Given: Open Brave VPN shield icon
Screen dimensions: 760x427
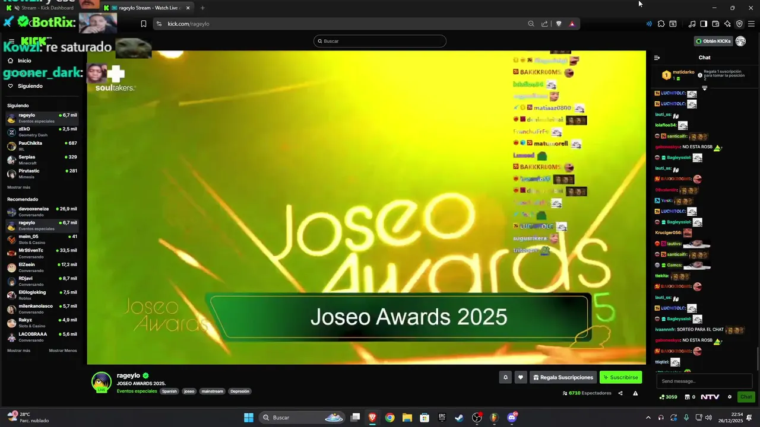Looking at the screenshot, I should [739, 24].
